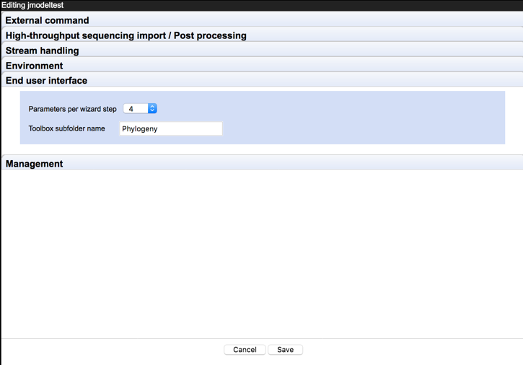523x365 pixels.
Task: Open the Parameters per wizard step dropdown
Action: tap(140, 108)
